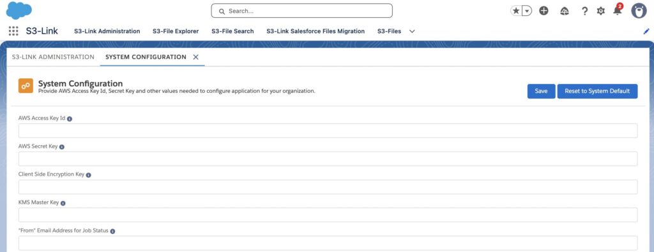Select the SYSTEM CONFIGURATION subtab
This screenshot has width=654, height=252.
[x=146, y=57]
